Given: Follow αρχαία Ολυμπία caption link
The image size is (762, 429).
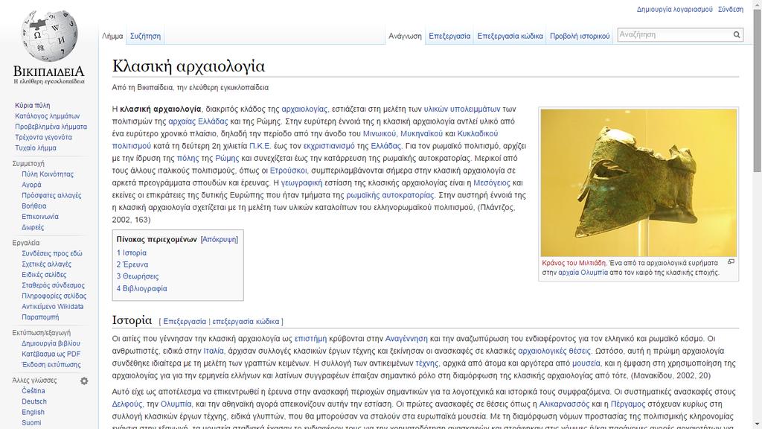Looking at the screenshot, I should tap(583, 273).
